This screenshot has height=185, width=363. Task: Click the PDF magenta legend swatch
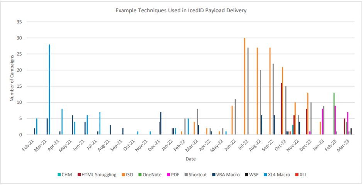point(168,175)
